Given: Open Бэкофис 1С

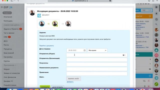Looking at the screenshot, I should point(8,81).
